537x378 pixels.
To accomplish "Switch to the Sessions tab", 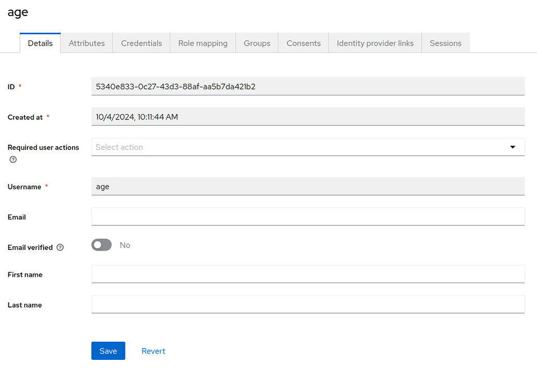I will click(x=445, y=43).
